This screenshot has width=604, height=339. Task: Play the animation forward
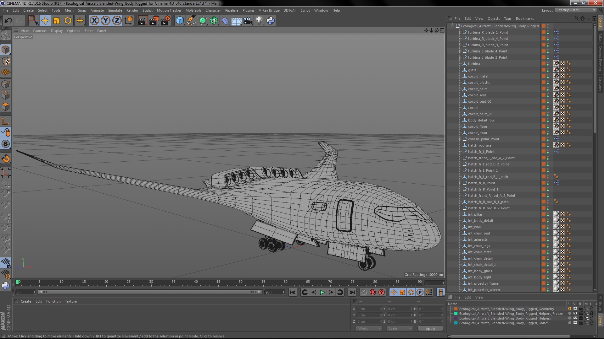click(322, 292)
